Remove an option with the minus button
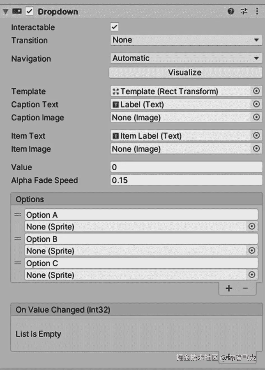This screenshot has width=265, height=370. coord(245,288)
